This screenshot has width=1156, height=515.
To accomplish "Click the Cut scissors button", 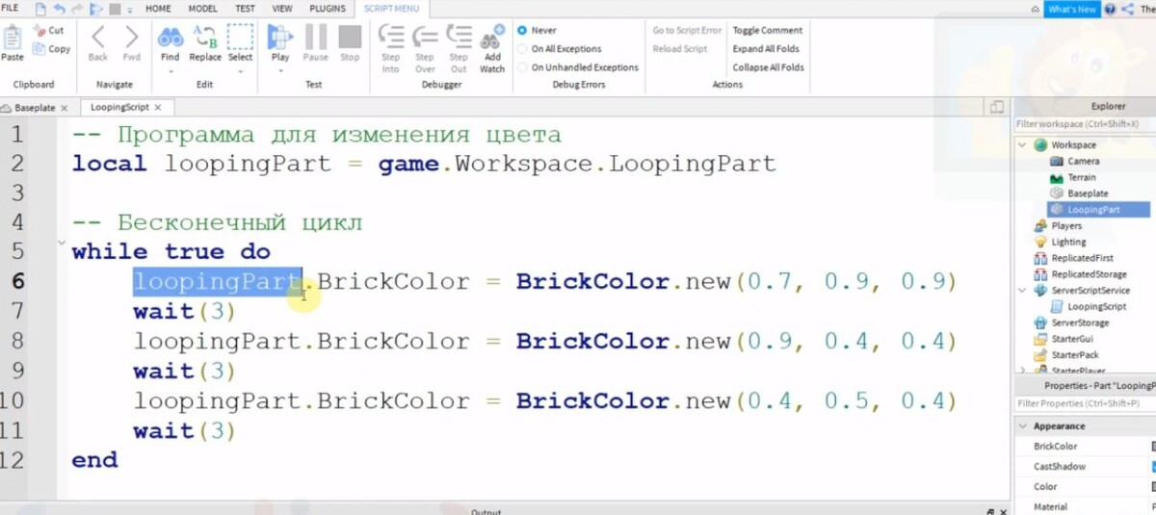I will [48, 31].
